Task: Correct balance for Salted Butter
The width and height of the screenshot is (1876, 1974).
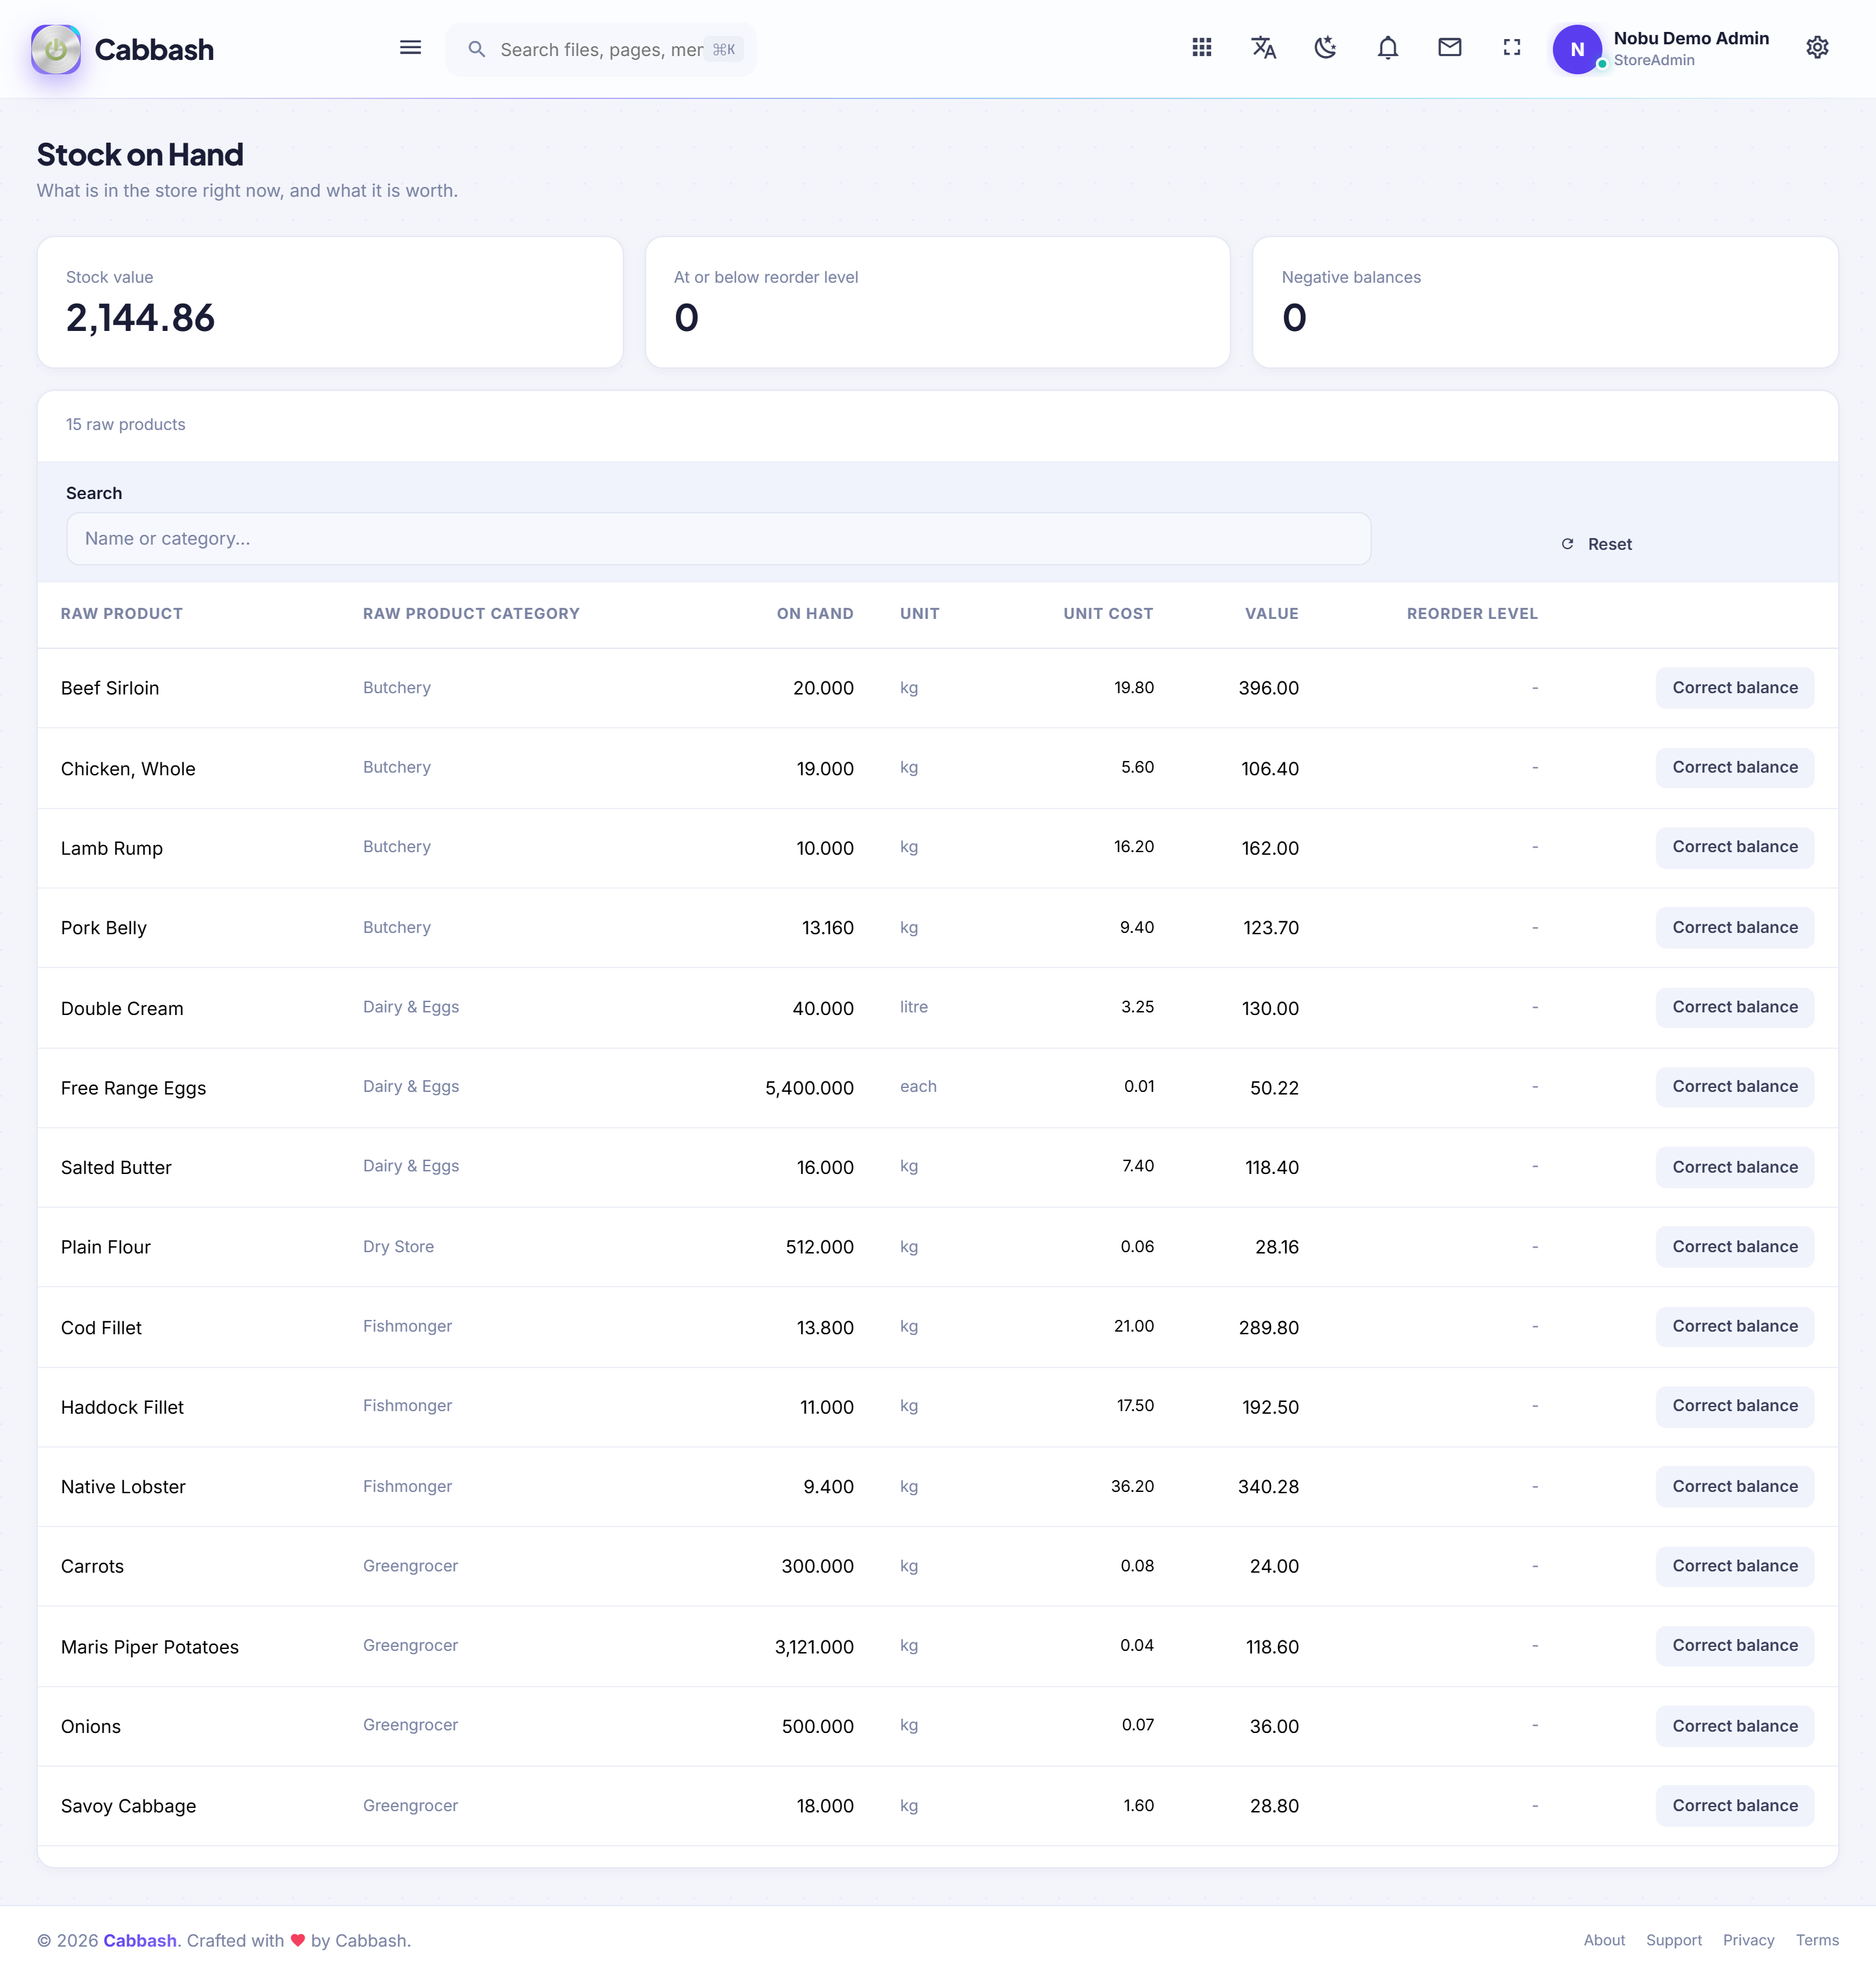Action: (1734, 1167)
